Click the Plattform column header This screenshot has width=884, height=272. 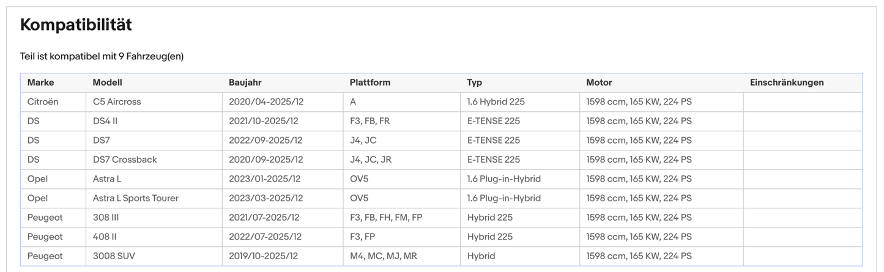(370, 83)
